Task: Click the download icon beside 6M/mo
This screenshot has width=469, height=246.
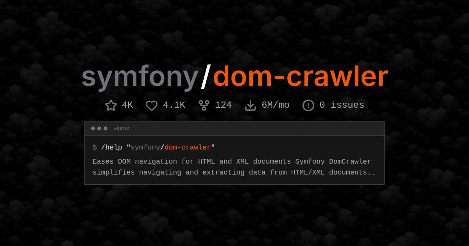Action: point(250,105)
